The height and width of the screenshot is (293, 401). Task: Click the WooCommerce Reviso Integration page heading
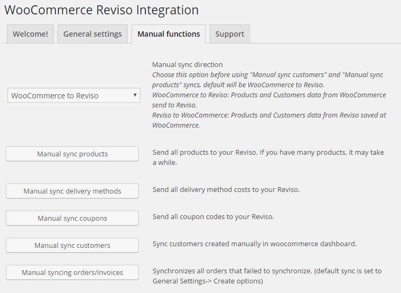tap(102, 10)
